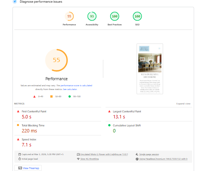Open the Best Practices gauge showing 100

[x=115, y=16]
